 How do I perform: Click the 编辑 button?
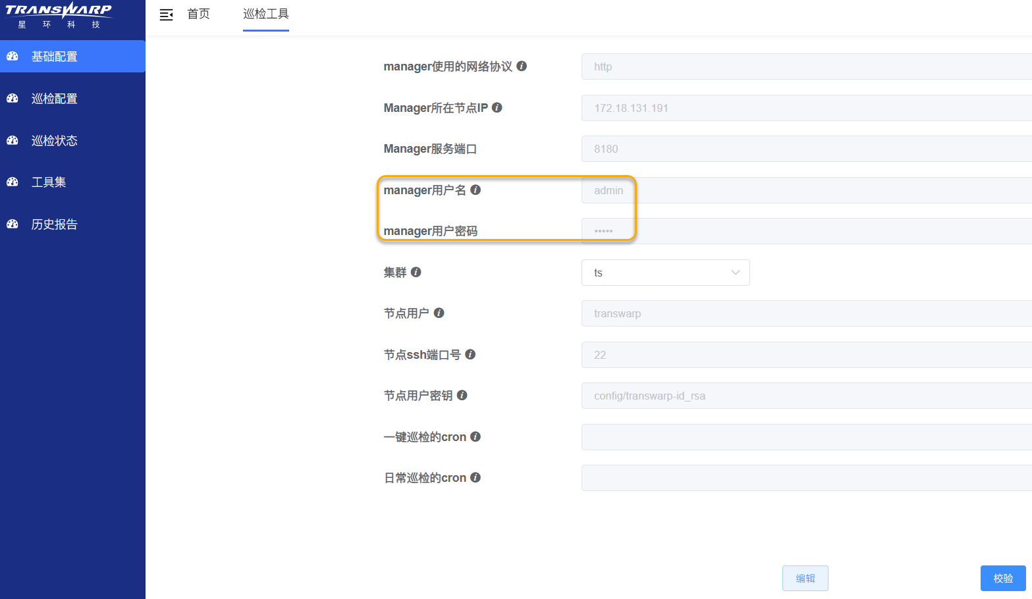805,578
